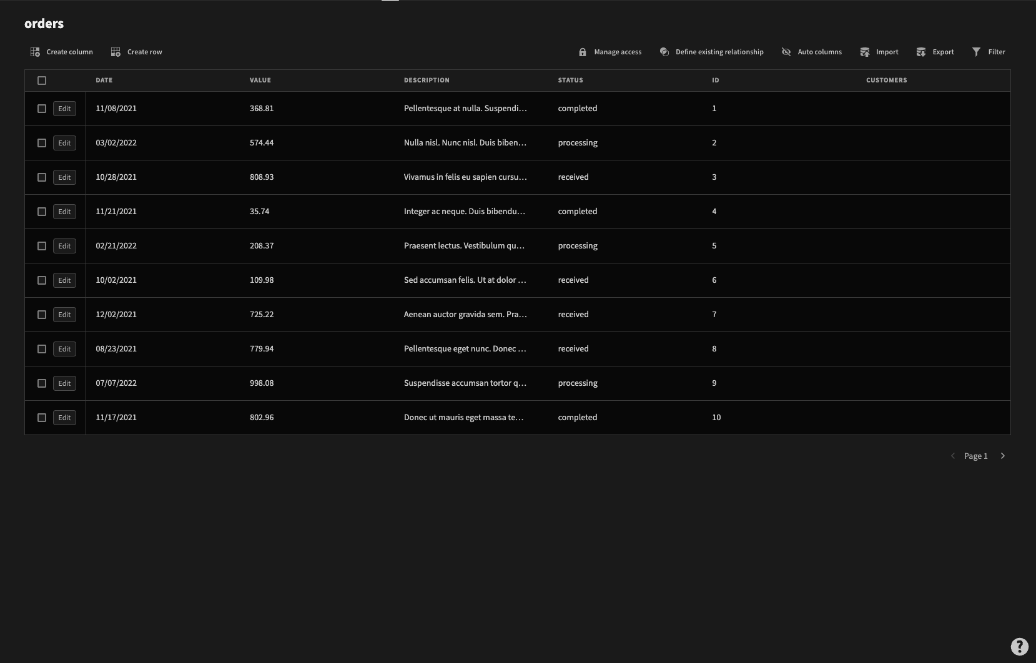1036x663 pixels.
Task: Open the VALUE column header
Action: [x=260, y=80]
